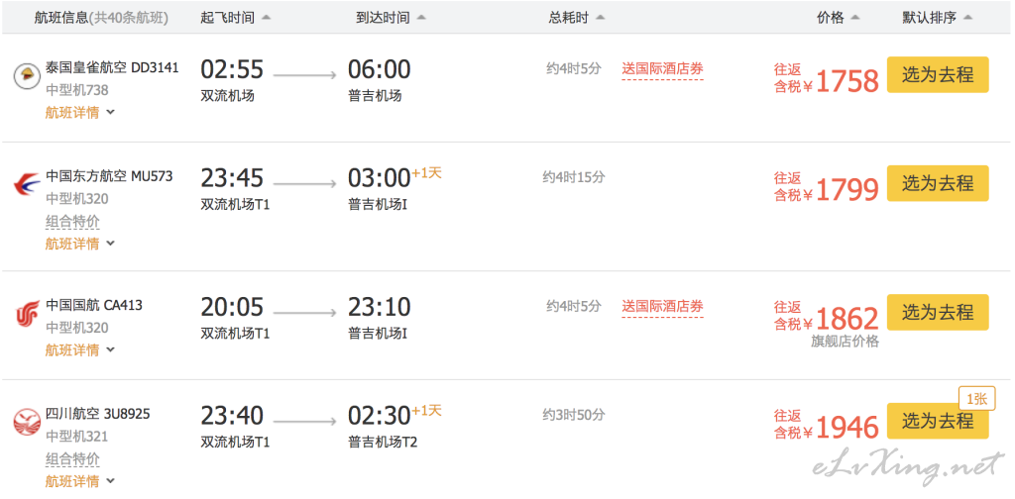Sort flights by 起飞时间 arrow
Screen dimensions: 1015x499
[266, 18]
